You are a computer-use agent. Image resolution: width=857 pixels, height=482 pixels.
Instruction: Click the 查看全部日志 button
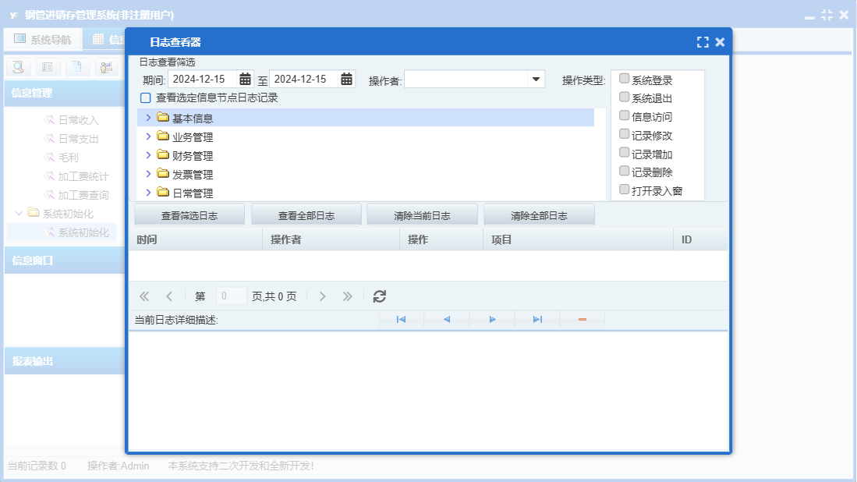click(306, 215)
